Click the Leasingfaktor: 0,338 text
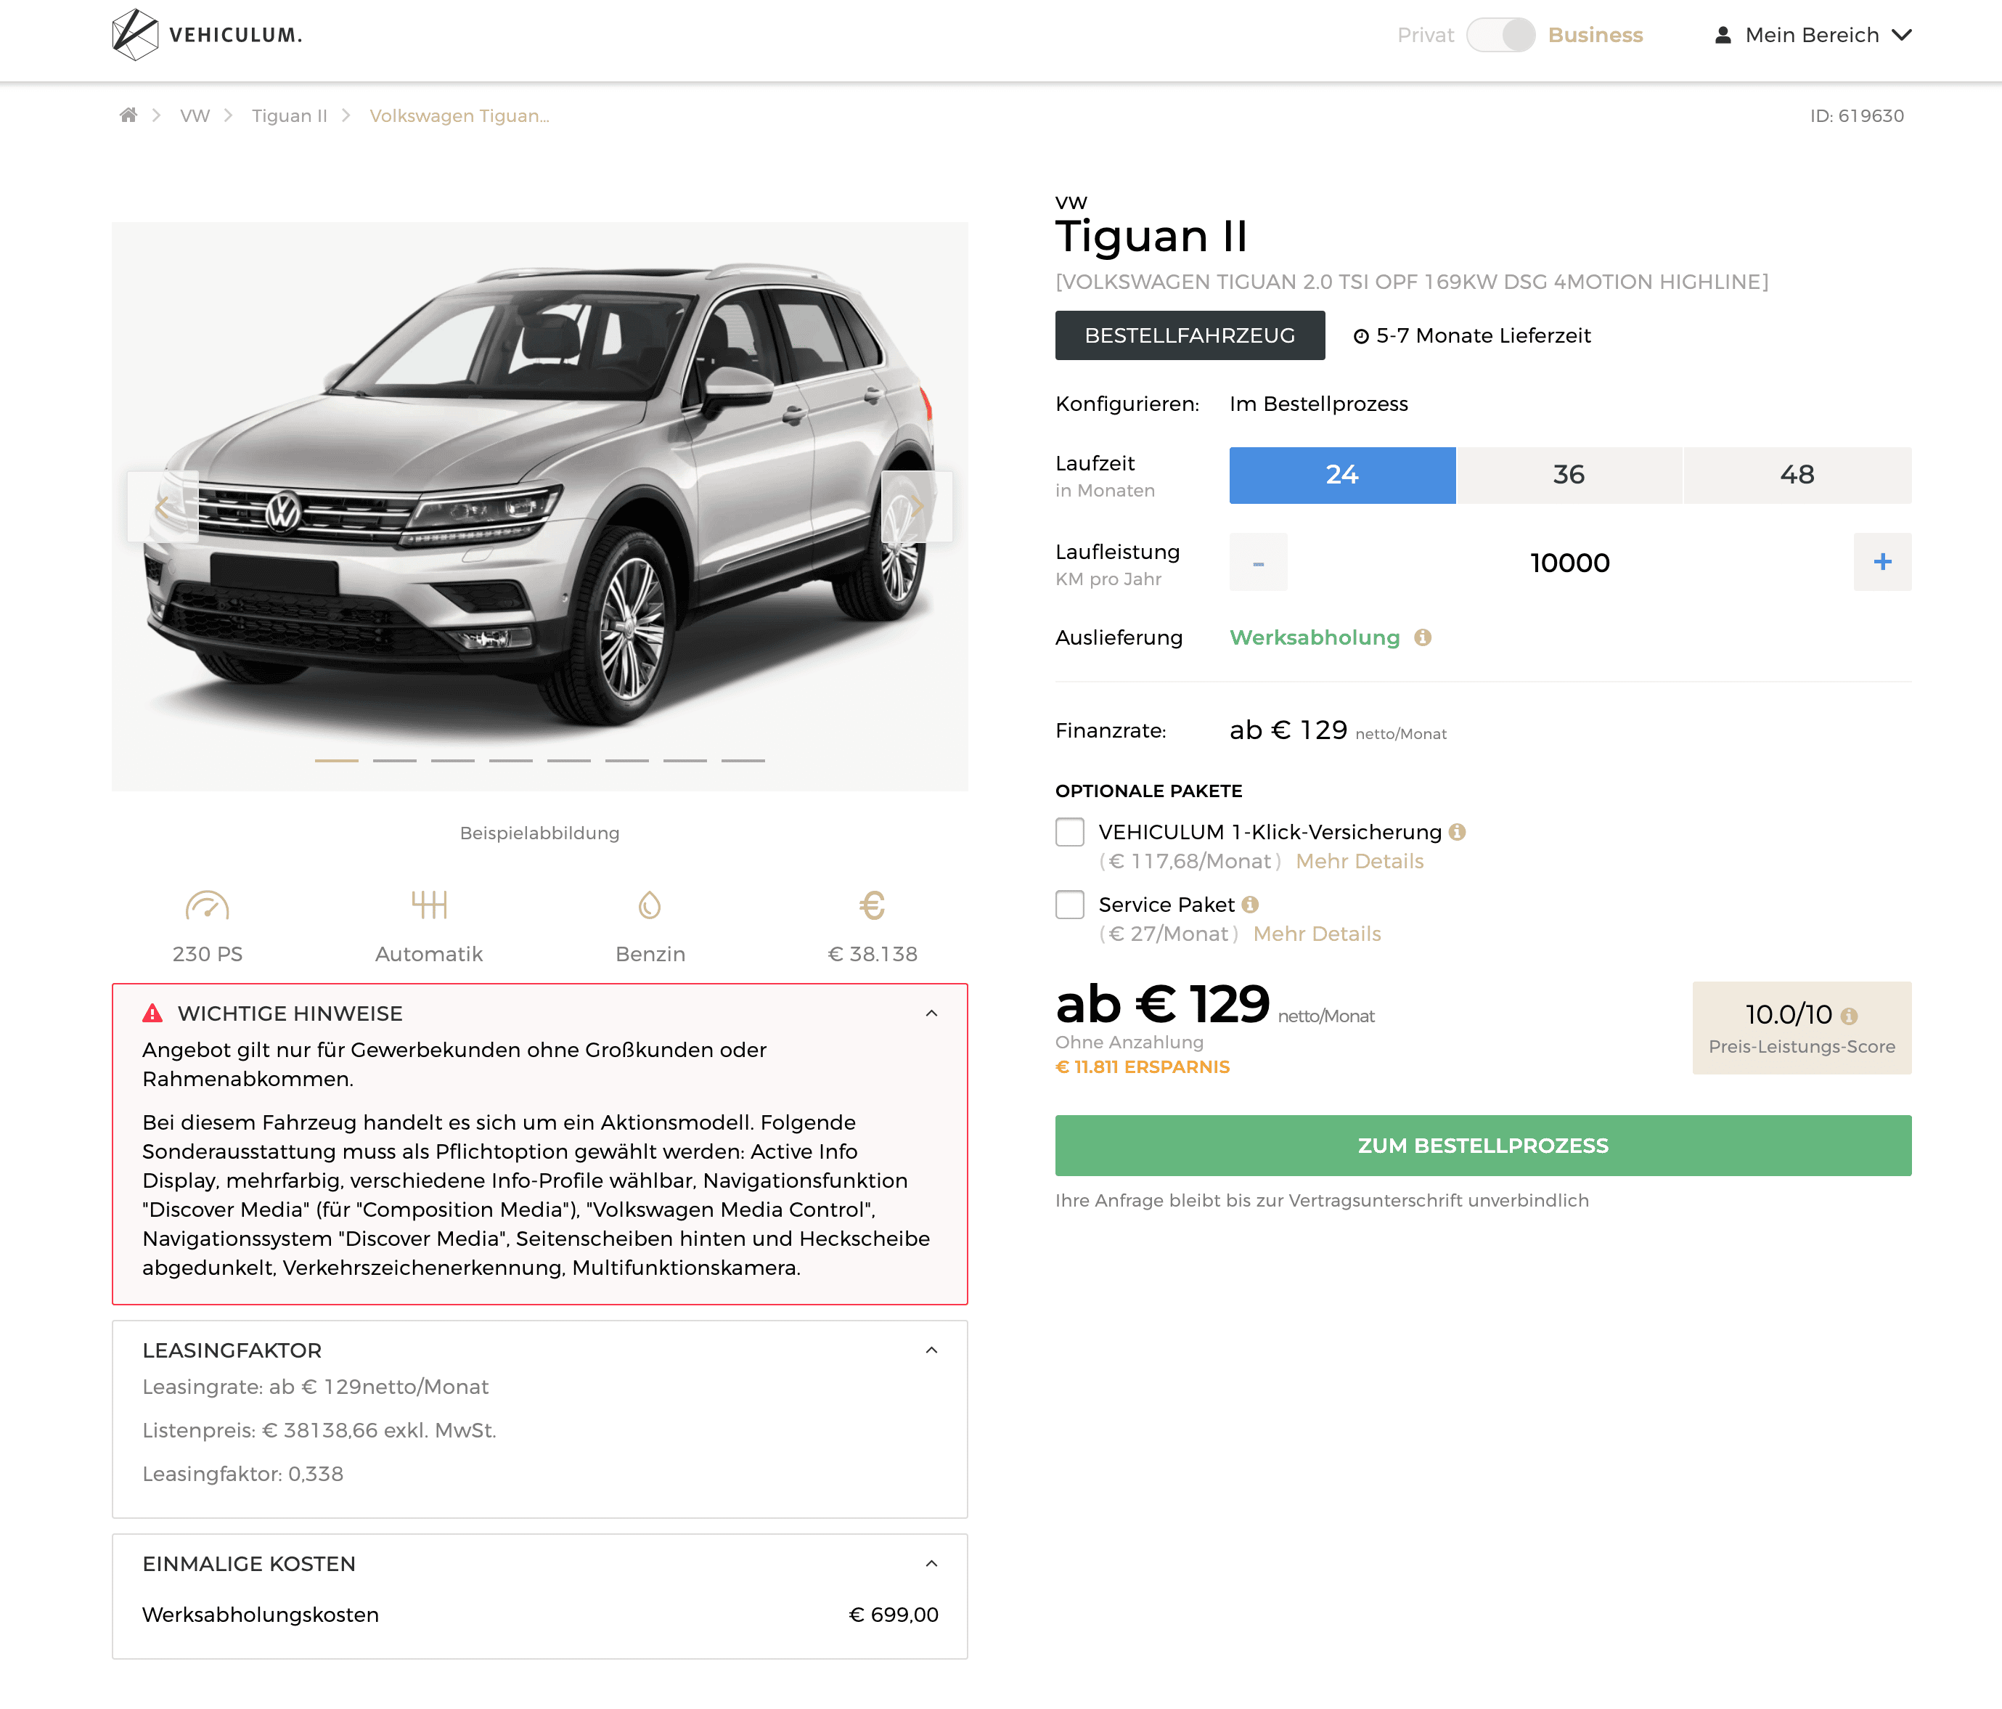The height and width of the screenshot is (1709, 2002). click(242, 1473)
